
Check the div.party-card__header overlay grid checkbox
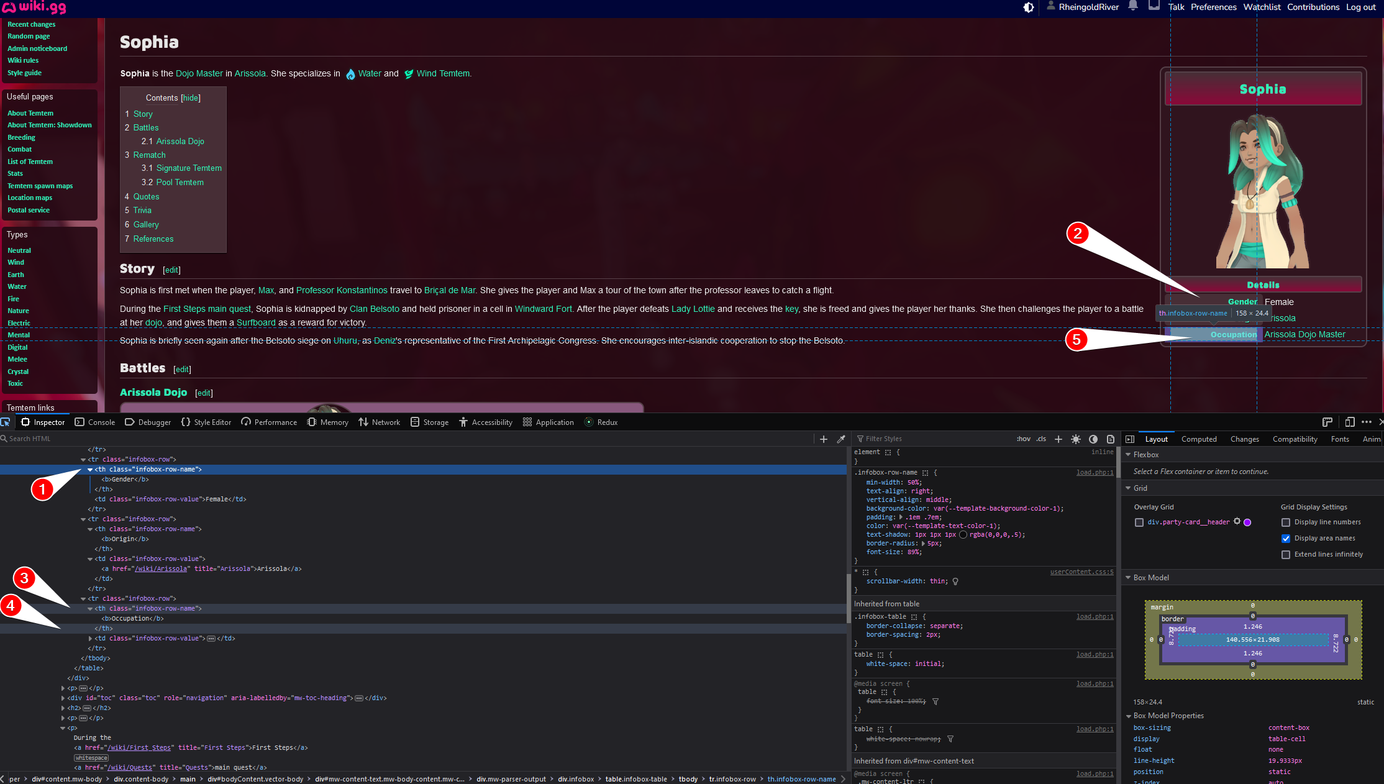pyautogui.click(x=1139, y=522)
